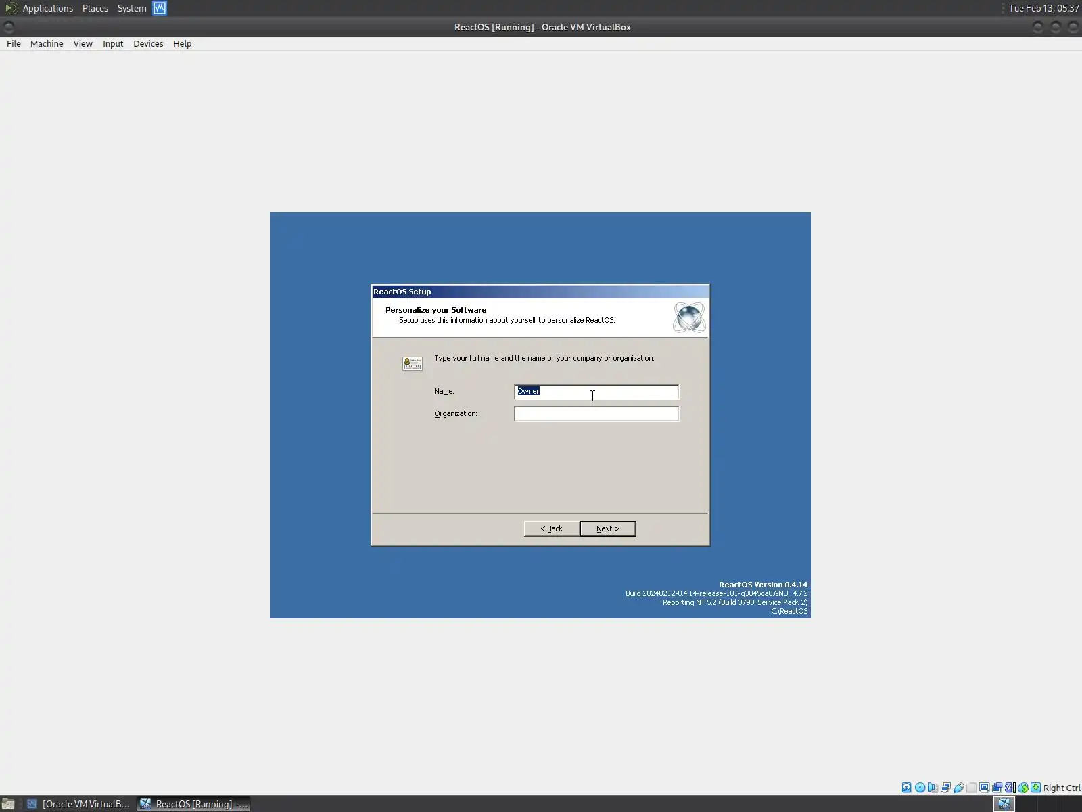Click the mouse integration status icon
The image size is (1082, 812).
(x=1022, y=788)
